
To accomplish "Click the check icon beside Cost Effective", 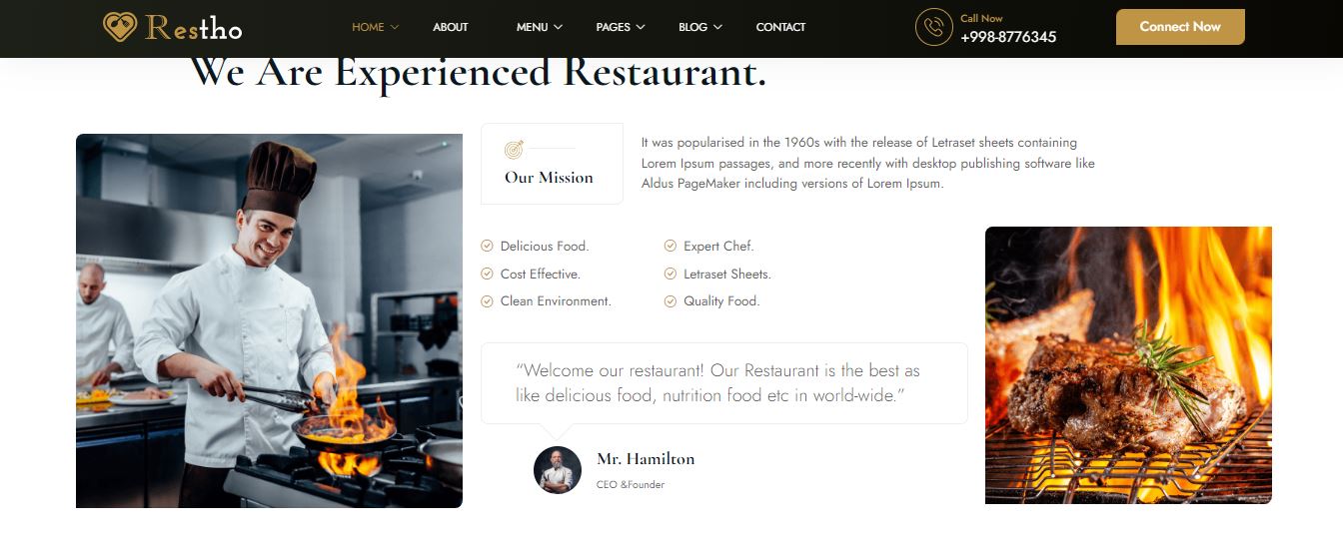I will click(x=488, y=274).
